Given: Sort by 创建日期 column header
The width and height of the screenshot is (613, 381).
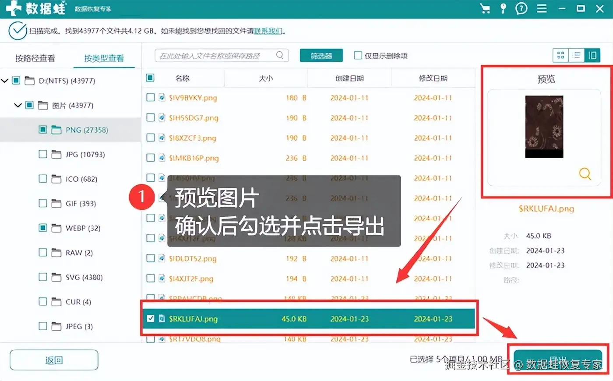Looking at the screenshot, I should click(349, 78).
